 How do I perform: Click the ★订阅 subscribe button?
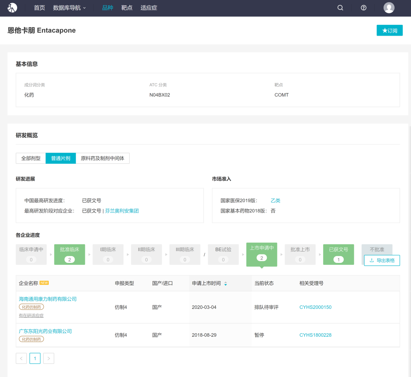pyautogui.click(x=390, y=30)
